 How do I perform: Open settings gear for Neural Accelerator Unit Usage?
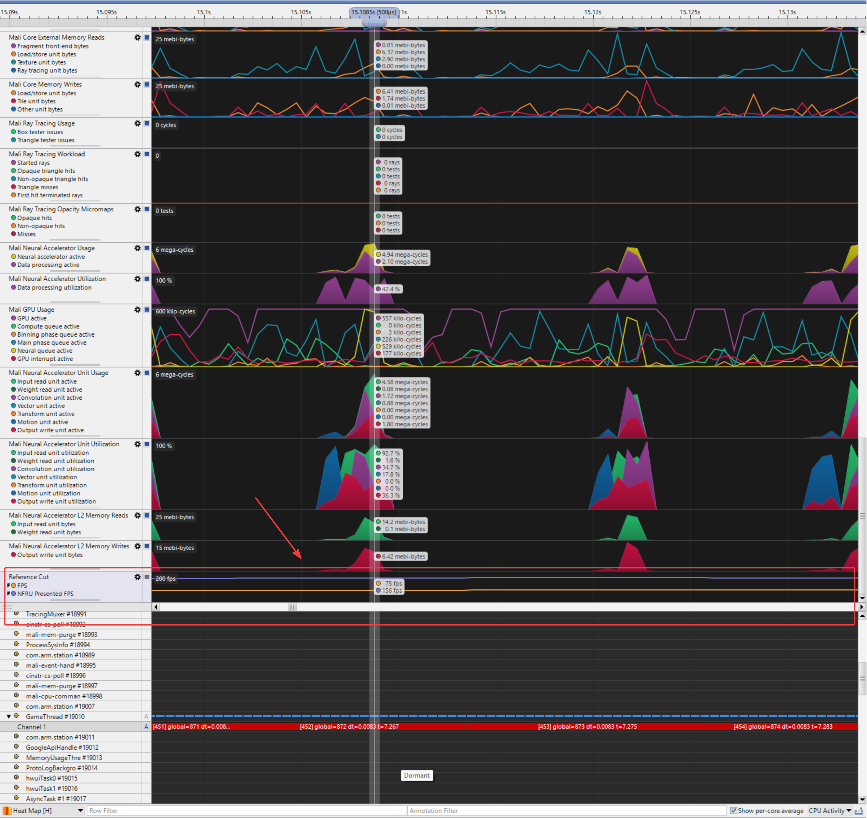pyautogui.click(x=138, y=373)
